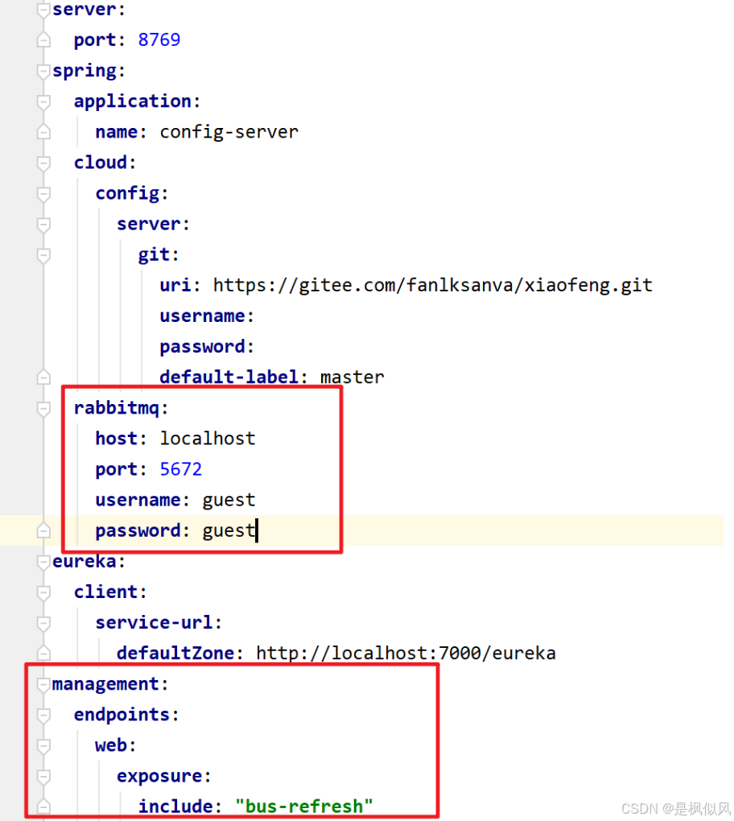Viewport: 734px width, 821px height.
Task: Click the rabbitmq password value guest
Action: [229, 530]
